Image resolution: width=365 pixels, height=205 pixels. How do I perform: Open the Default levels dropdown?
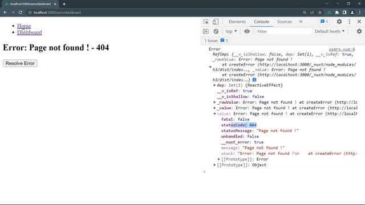click(330, 31)
